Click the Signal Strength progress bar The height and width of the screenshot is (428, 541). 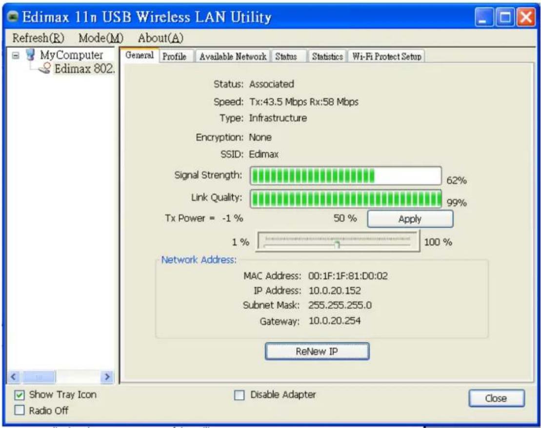click(346, 176)
